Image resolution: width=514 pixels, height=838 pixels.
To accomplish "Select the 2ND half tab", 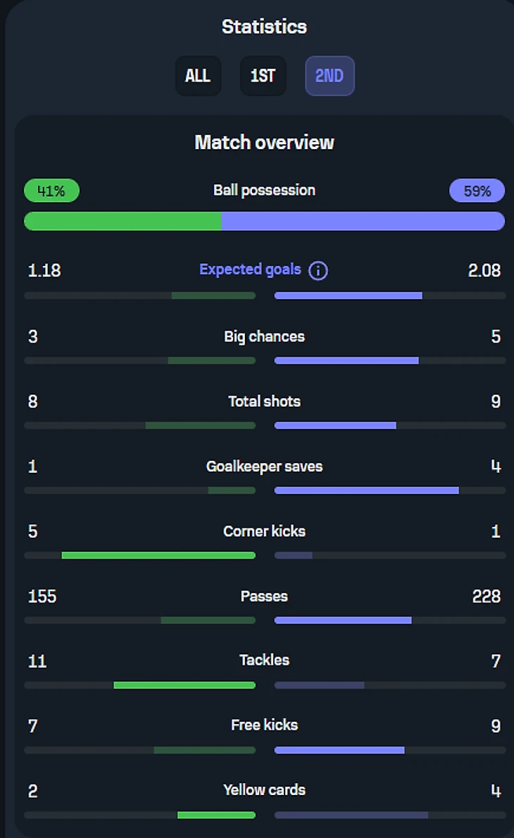I will pos(330,76).
